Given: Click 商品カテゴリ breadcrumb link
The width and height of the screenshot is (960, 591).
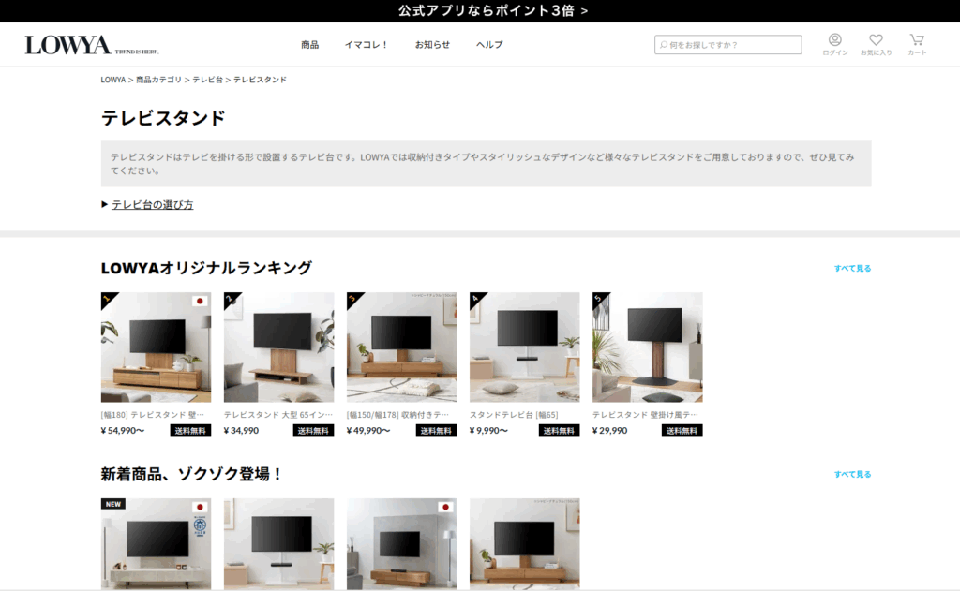Looking at the screenshot, I should [158, 81].
